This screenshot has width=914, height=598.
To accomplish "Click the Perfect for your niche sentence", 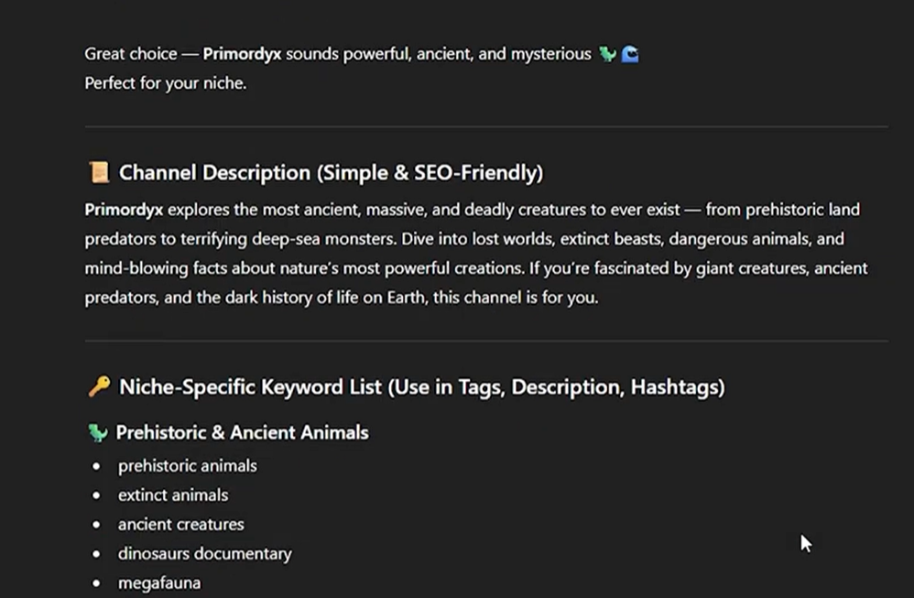I will click(x=166, y=83).
